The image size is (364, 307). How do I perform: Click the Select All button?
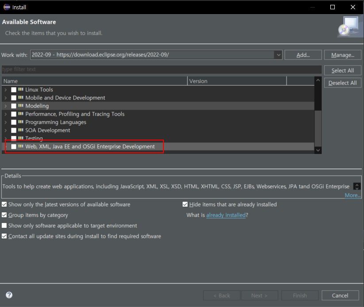[x=343, y=70]
